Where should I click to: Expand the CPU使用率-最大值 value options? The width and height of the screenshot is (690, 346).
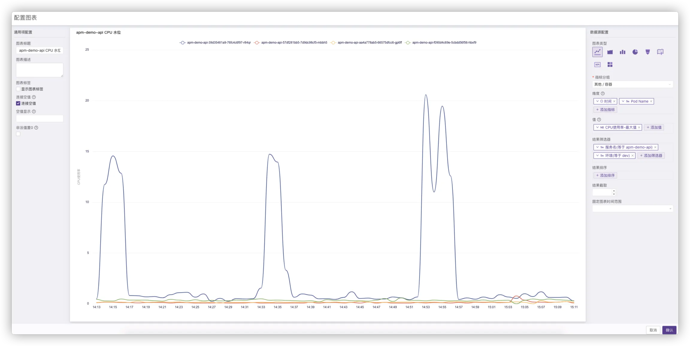597,127
